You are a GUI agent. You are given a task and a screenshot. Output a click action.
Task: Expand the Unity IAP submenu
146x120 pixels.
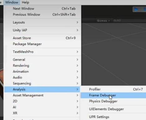(x=42, y=30)
